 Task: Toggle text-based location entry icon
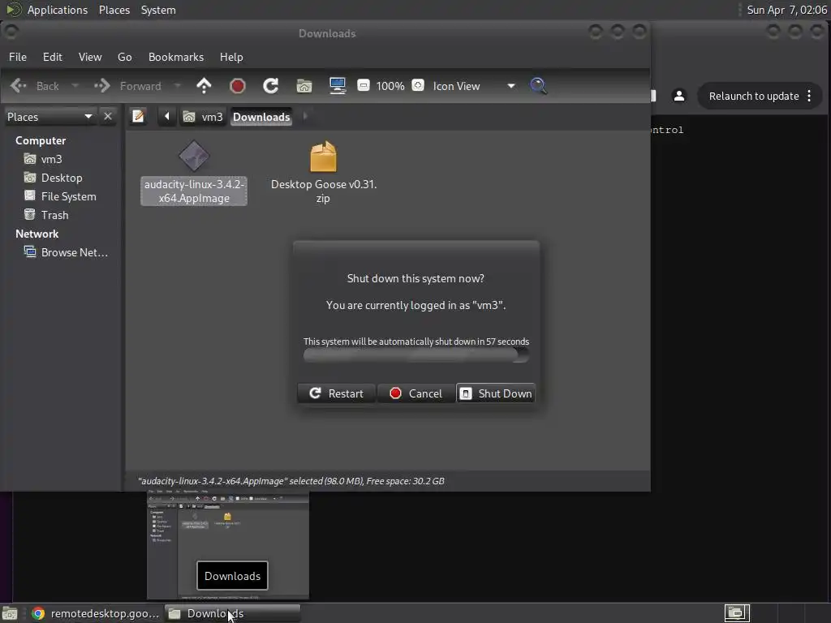138,116
